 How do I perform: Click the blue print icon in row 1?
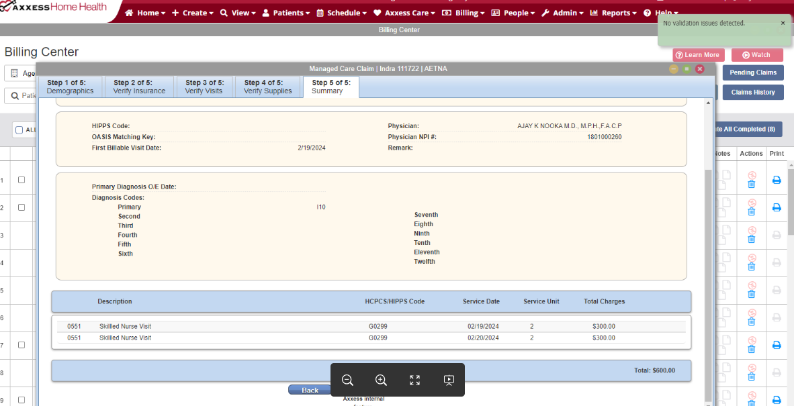[777, 179]
